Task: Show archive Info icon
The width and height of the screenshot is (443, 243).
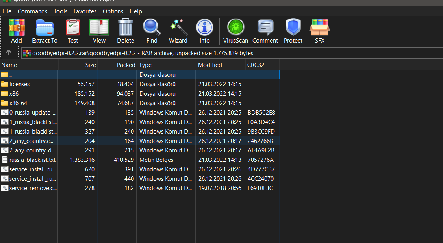Action: [x=204, y=28]
